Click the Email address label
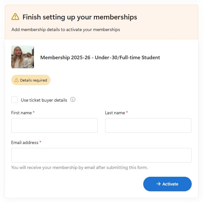This screenshot has width=204, height=202. click(25, 142)
